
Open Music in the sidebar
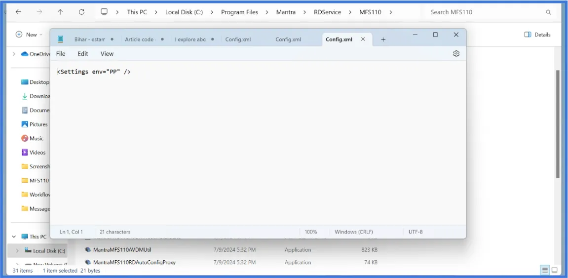pyautogui.click(x=32, y=138)
